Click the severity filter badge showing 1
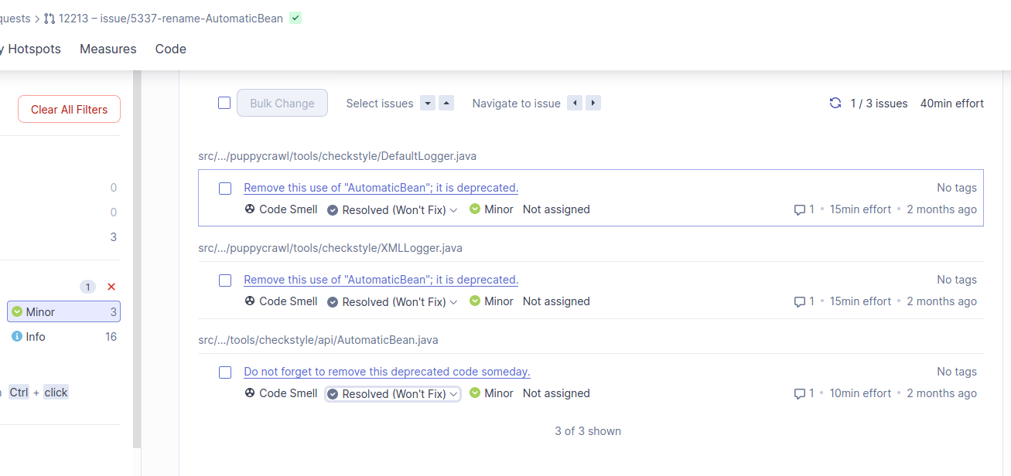 [x=88, y=287]
